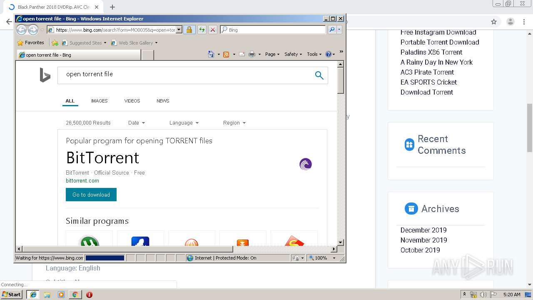The image size is (533, 300).
Task: Click the Chrome new tab plus button
Action: tap(112, 7)
